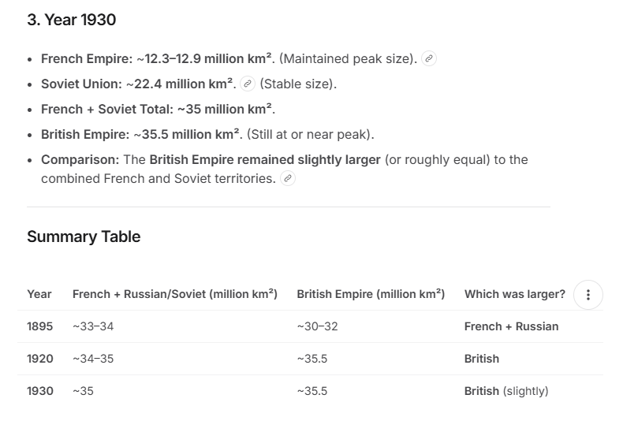The width and height of the screenshot is (623, 432).
Task: Click the French + Soviet Total bullet text
Action: (x=159, y=110)
